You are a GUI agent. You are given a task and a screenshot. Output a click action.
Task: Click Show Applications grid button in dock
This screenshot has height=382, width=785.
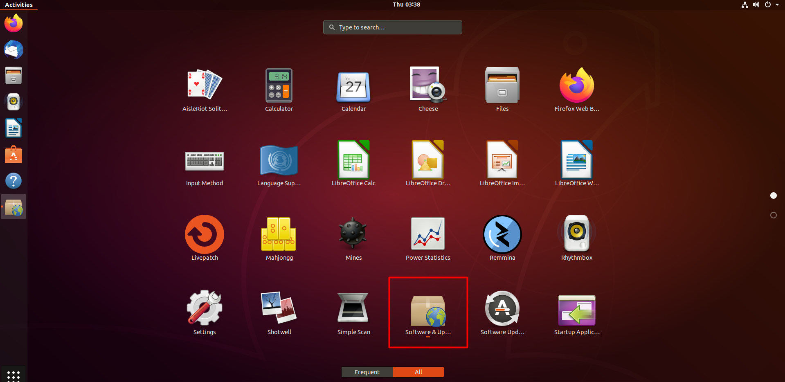[13, 374]
